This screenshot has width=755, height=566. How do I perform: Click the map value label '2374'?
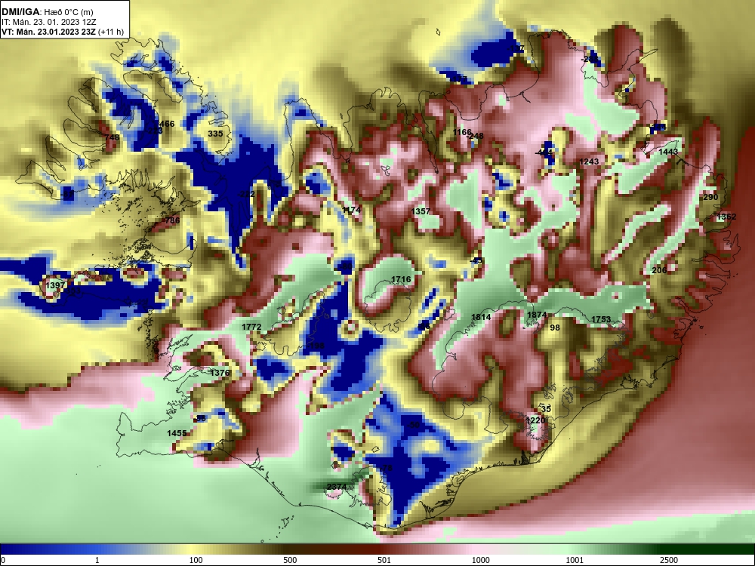(x=337, y=487)
